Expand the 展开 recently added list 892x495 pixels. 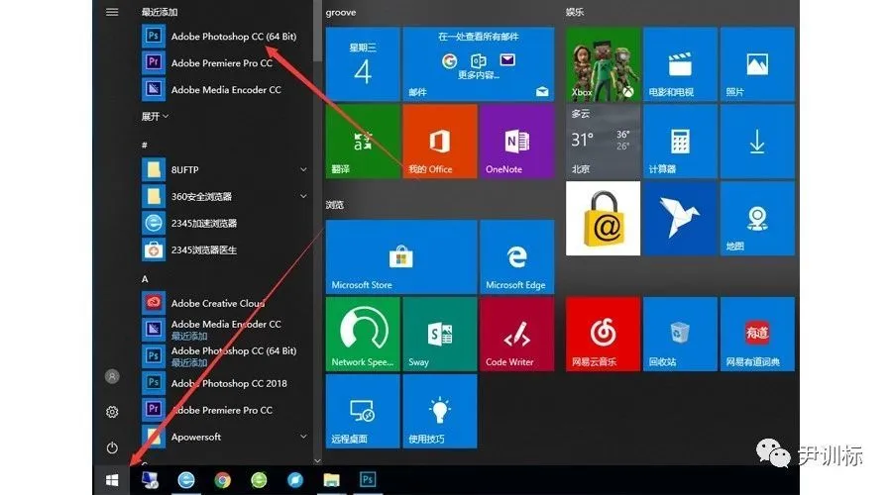click(155, 116)
